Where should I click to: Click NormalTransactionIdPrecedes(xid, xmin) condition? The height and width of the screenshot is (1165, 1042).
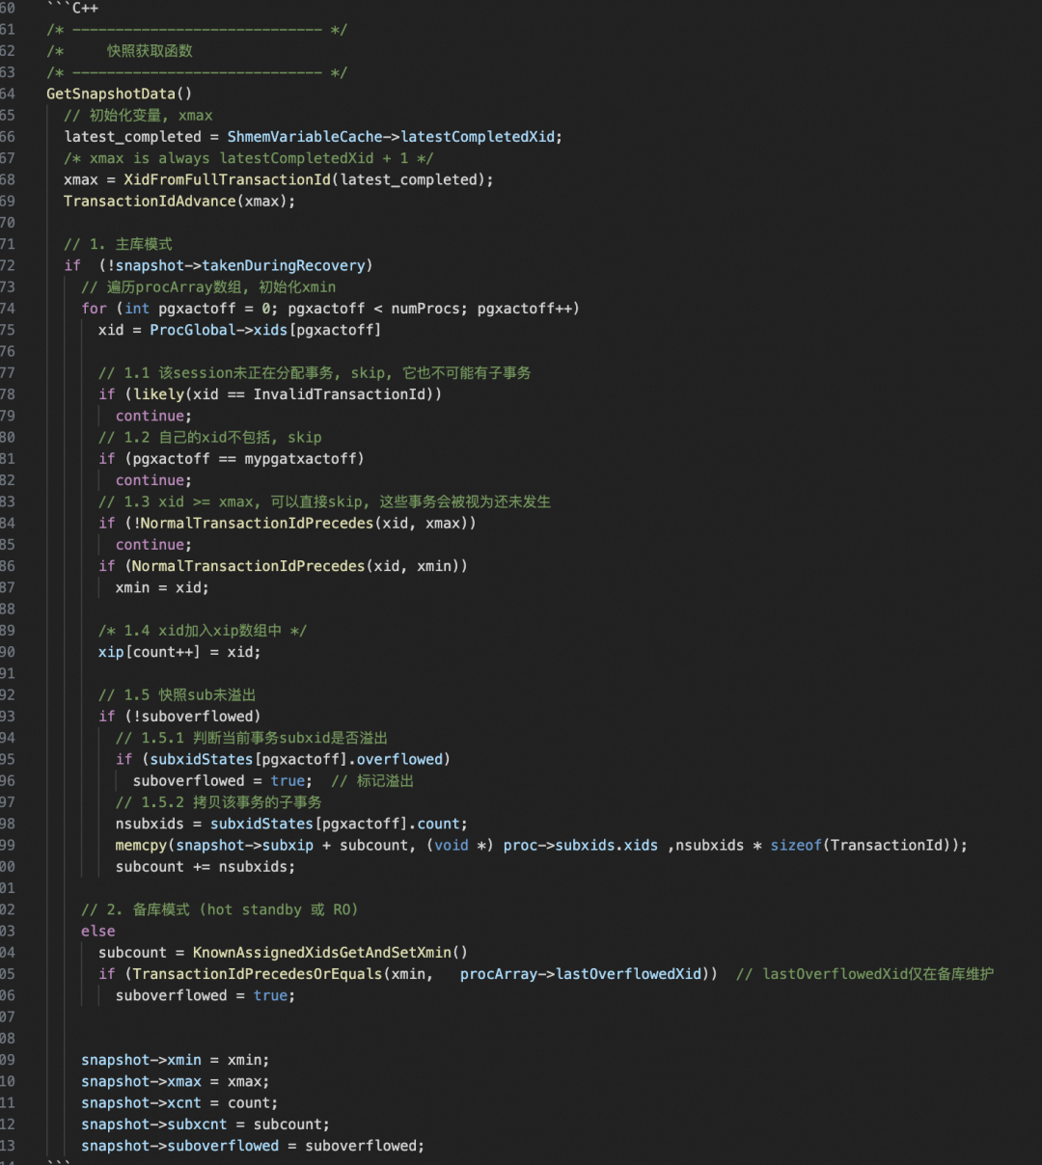[296, 566]
